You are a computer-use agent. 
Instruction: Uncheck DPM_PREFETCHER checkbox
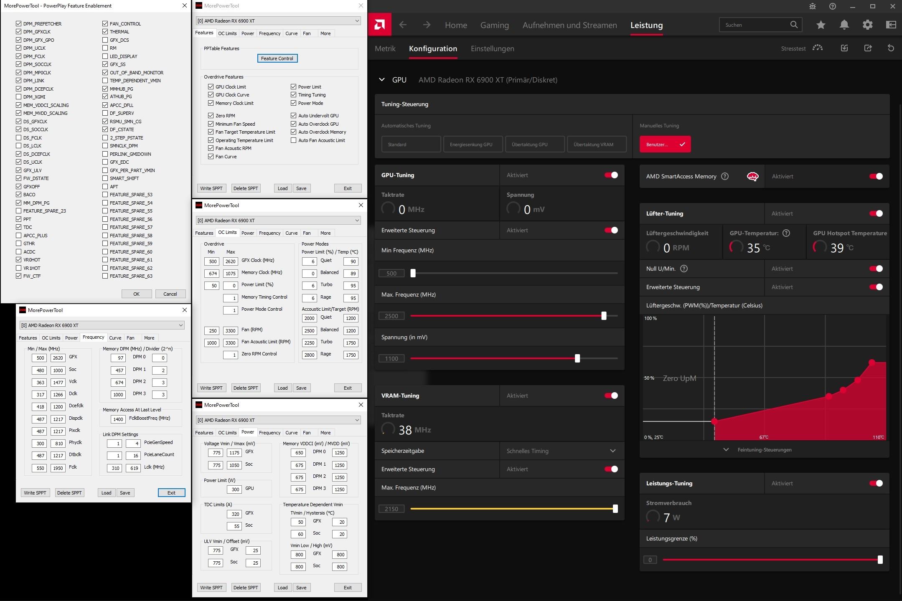click(18, 24)
